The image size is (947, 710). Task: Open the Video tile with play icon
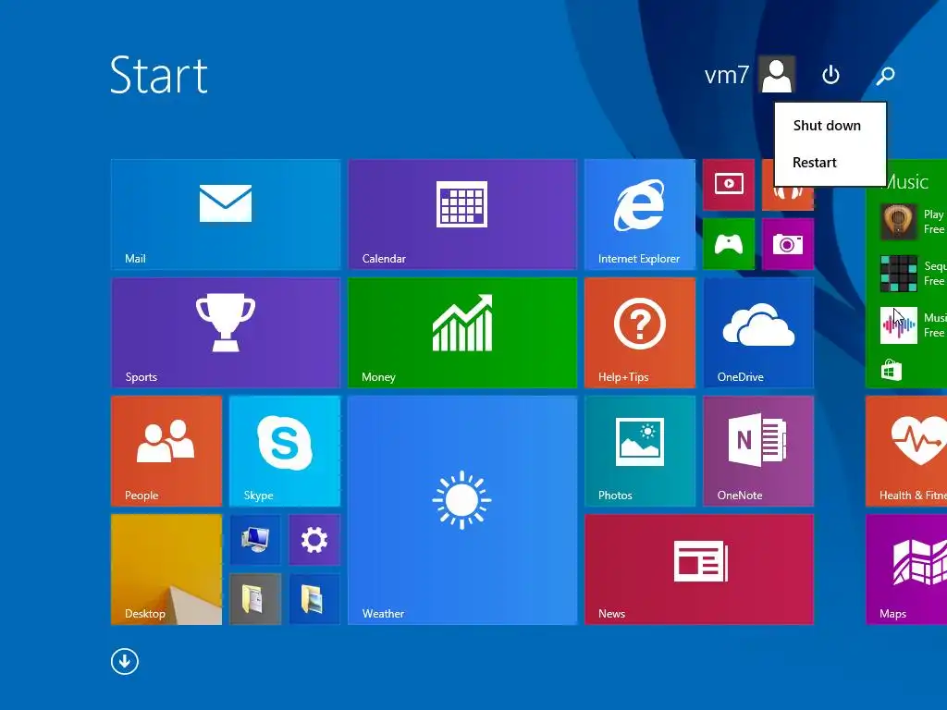coord(729,185)
